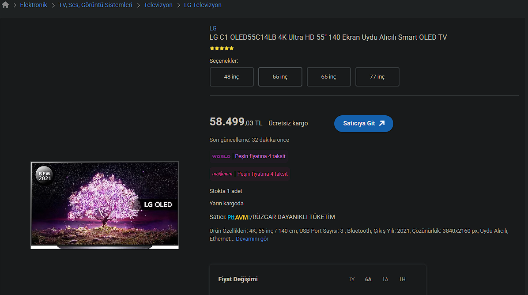Switch price chart to 1Y
Image resolution: width=528 pixels, height=295 pixels.
(x=351, y=280)
